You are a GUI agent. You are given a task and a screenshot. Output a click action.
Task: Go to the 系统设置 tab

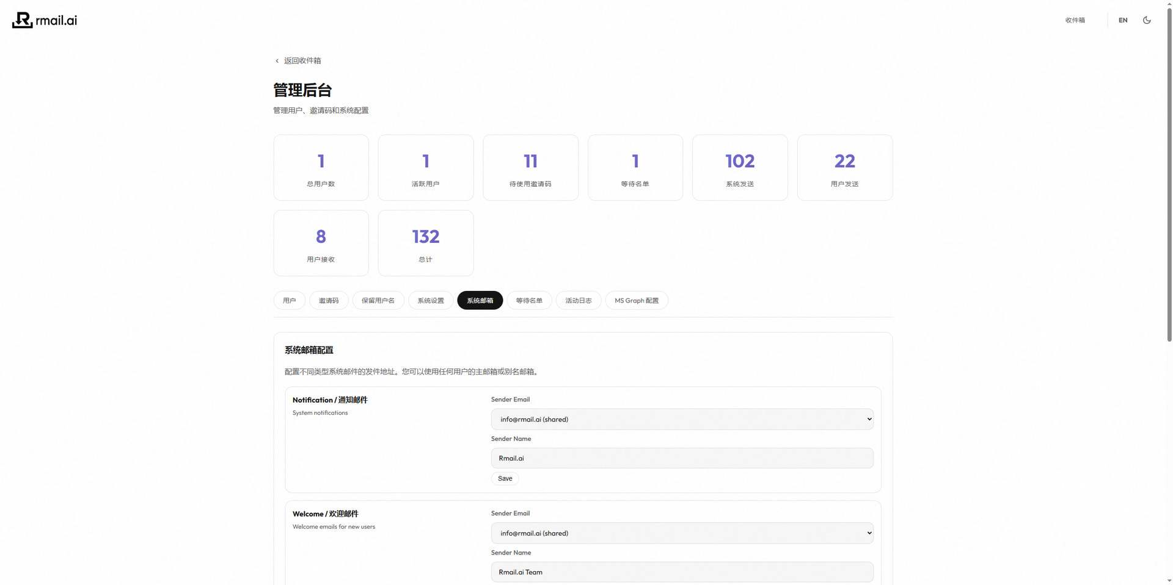pyautogui.click(x=431, y=300)
